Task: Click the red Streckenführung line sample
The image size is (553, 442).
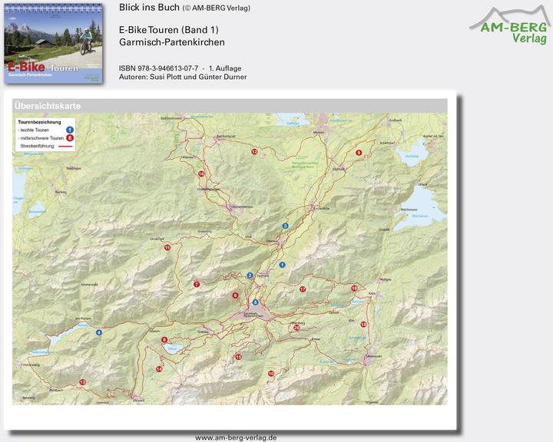Action: (x=65, y=146)
